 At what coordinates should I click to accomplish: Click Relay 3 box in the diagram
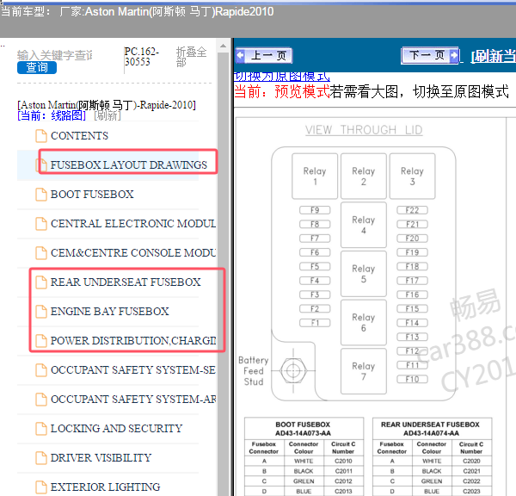[412, 177]
